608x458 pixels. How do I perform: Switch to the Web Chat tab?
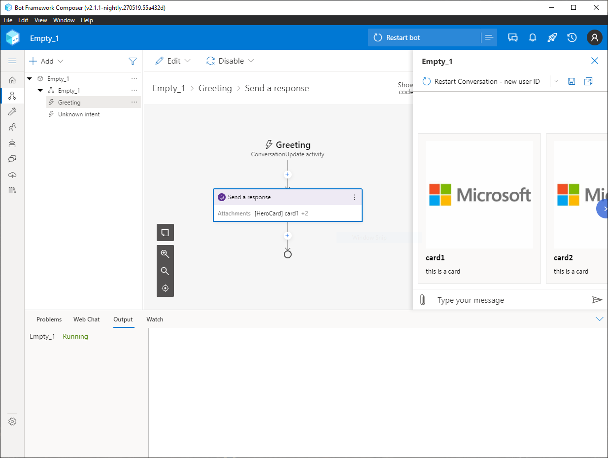click(86, 319)
